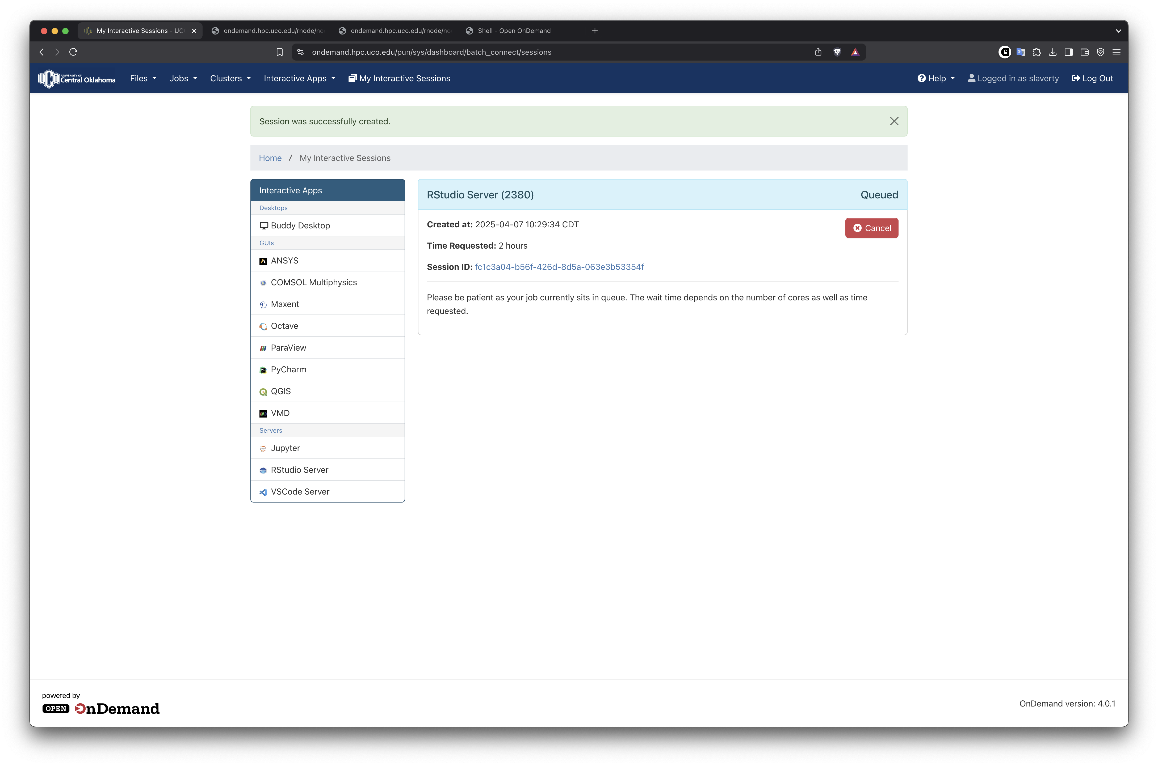Click the ParaView icon in sidebar
The width and height of the screenshot is (1158, 766).
[263, 348]
